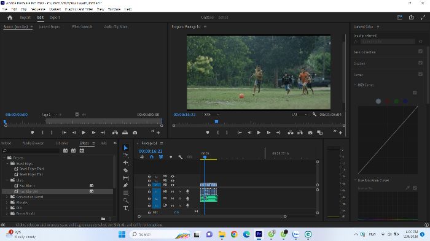This screenshot has width=430, height=241.
Task: Open the Sequence menu
Action: pyautogui.click(x=38, y=9)
